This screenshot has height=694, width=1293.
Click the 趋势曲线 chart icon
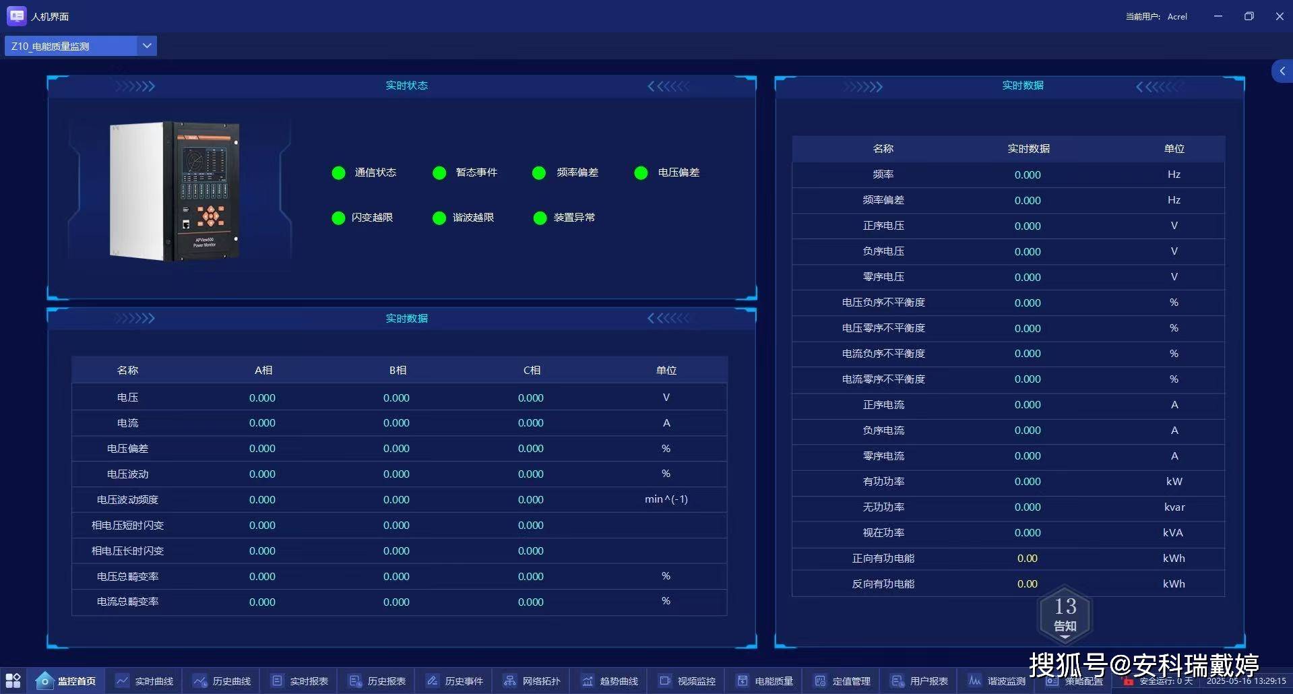[x=588, y=681]
